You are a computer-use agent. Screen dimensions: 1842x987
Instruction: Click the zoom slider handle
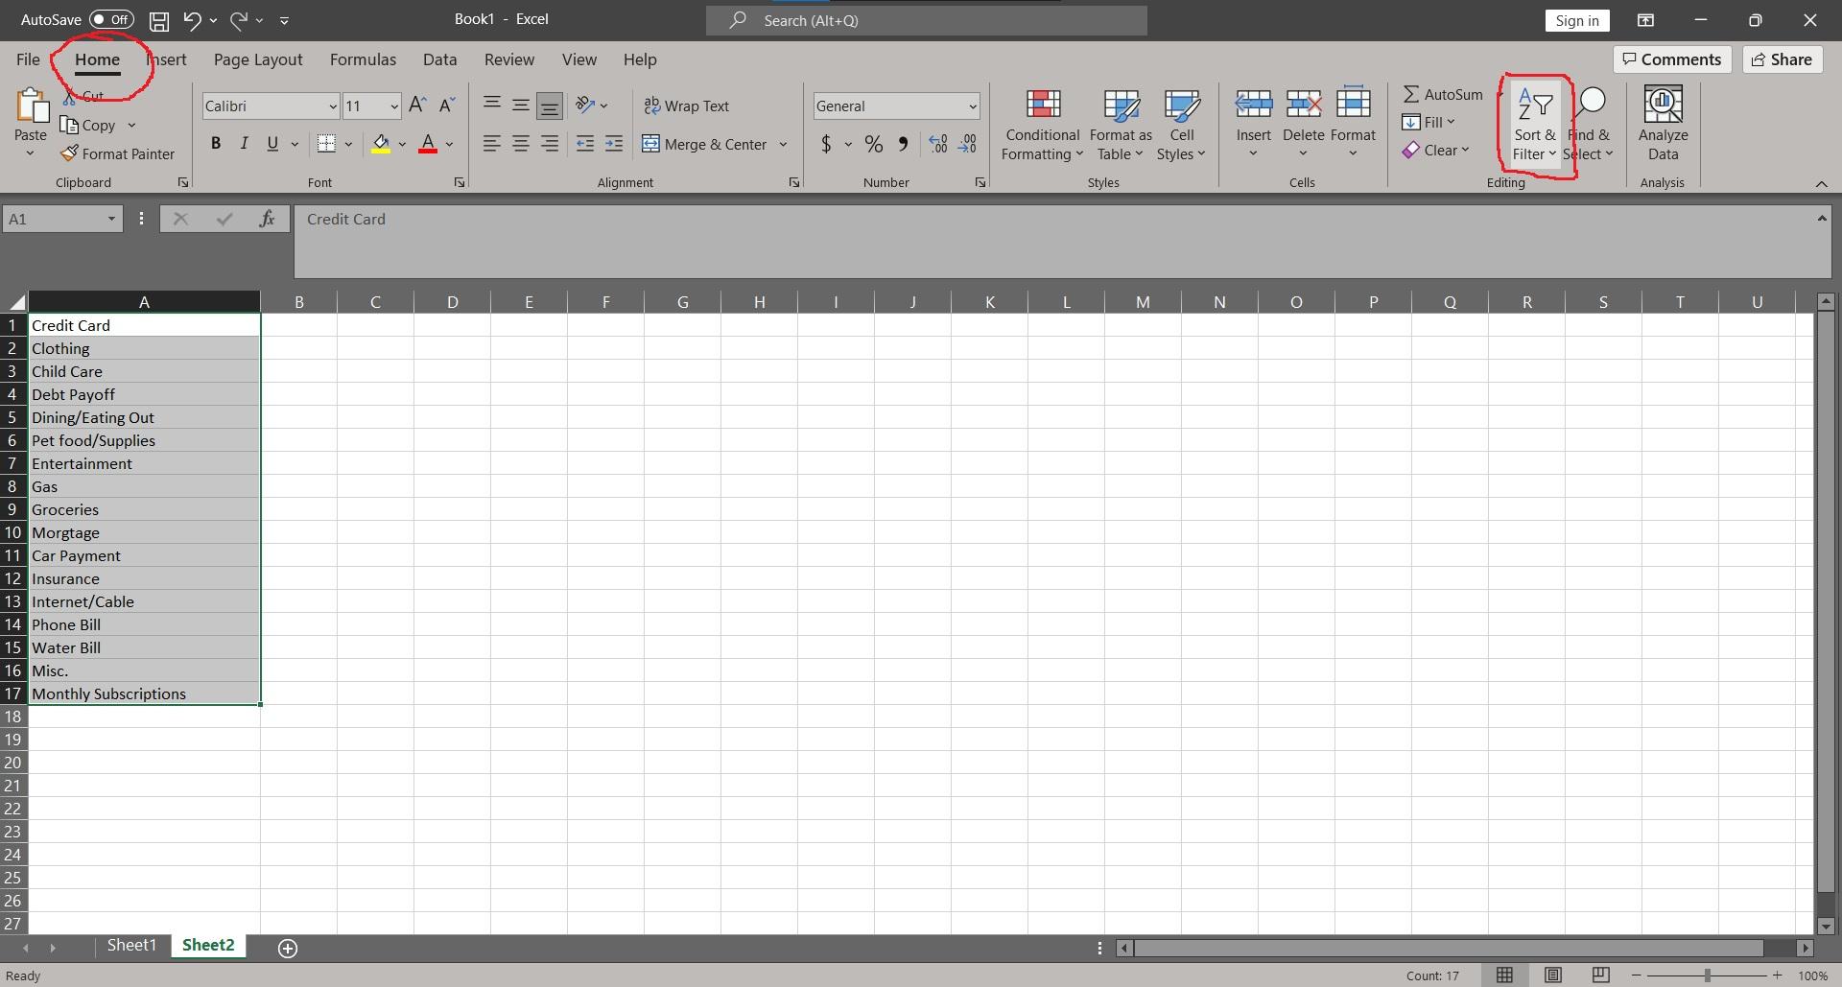[1707, 975]
